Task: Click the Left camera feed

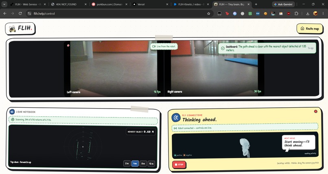Action: (x=114, y=69)
